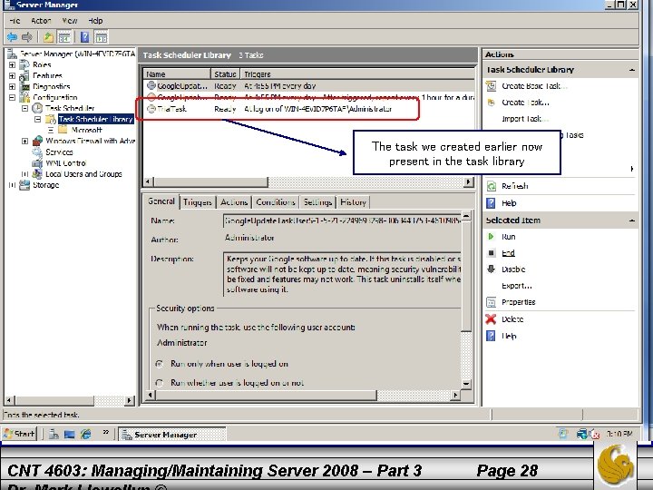Select Run only when user is logged on

point(159,364)
